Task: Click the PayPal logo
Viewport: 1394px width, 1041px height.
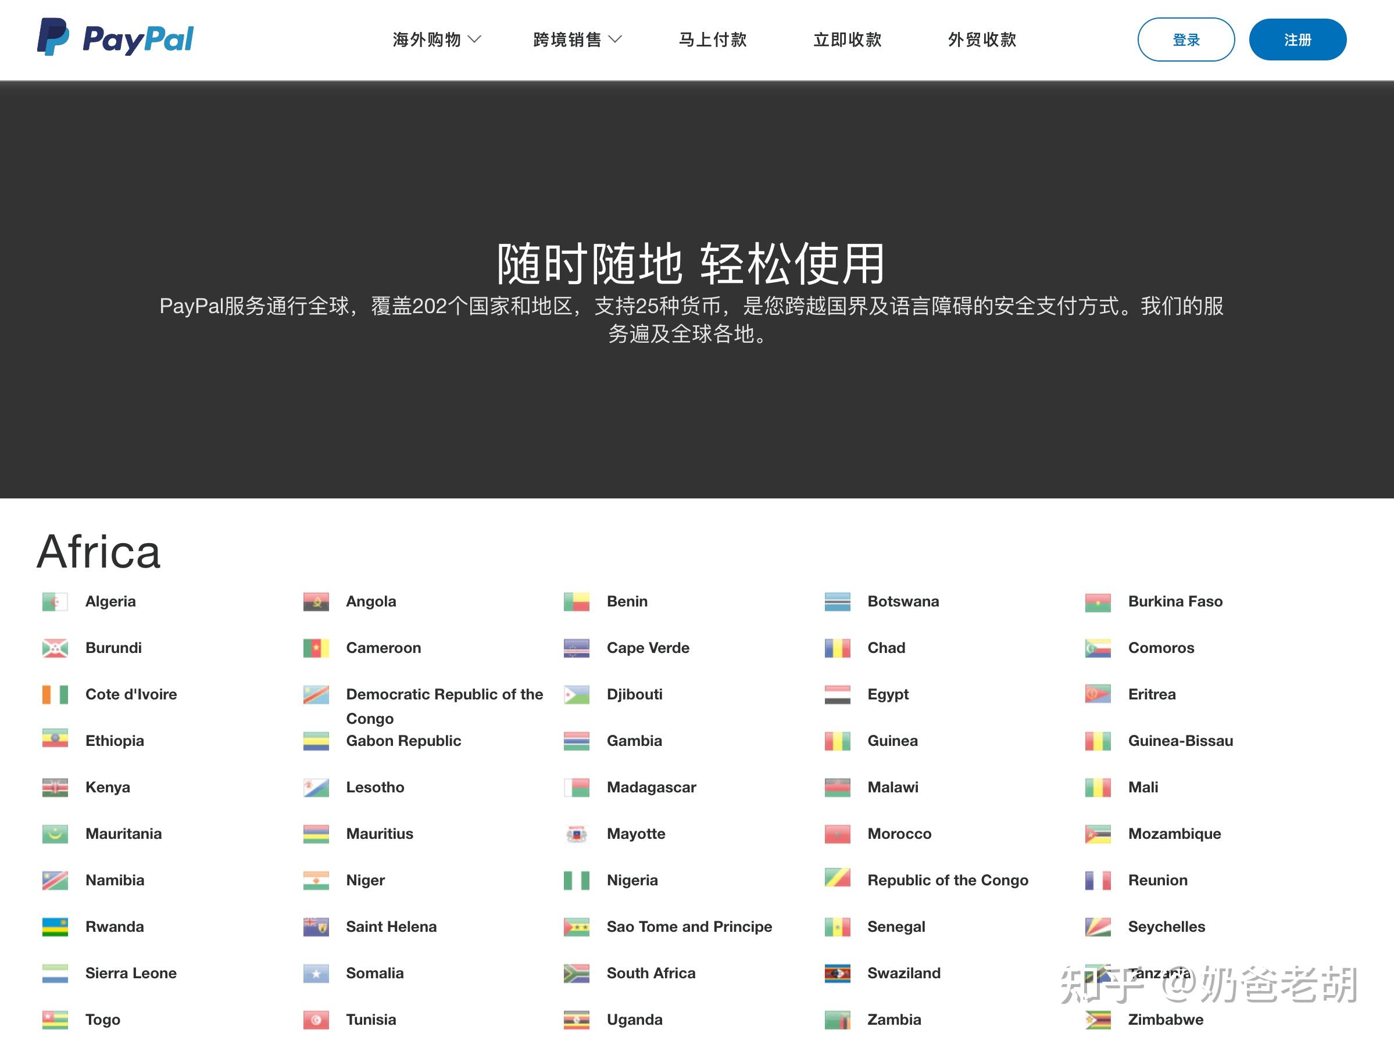Action: pos(115,39)
